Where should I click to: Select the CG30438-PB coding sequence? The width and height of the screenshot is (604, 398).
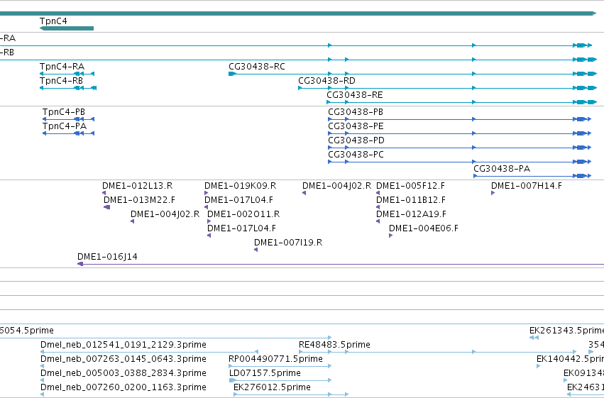(x=459, y=119)
